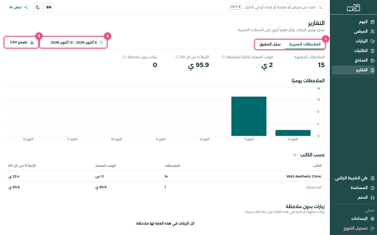
Task: Click the headset icon beside الدعم
Action: click(x=373, y=198)
